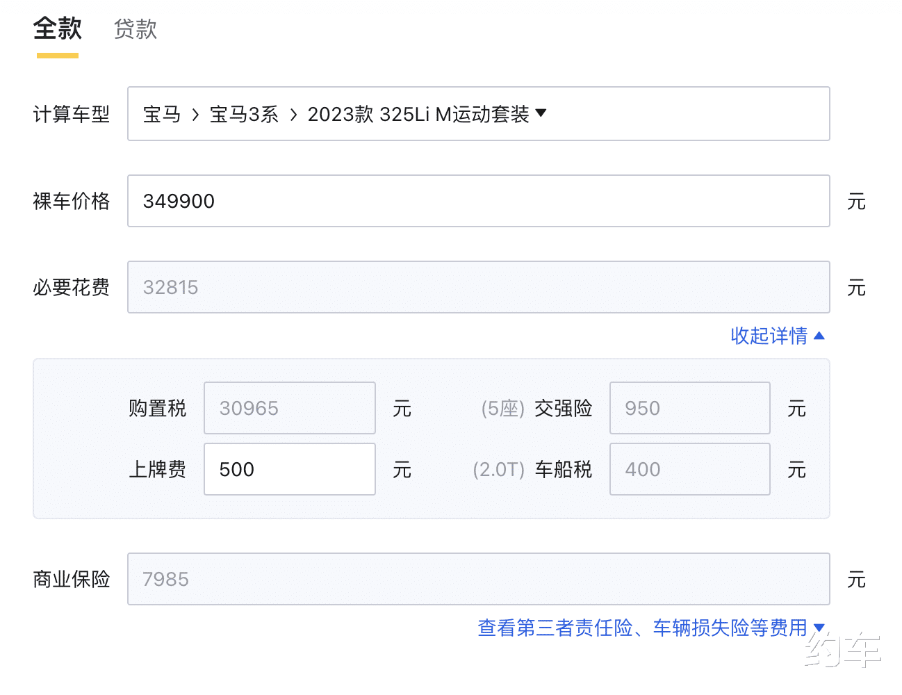Click the 上牌费 label
The image size is (902, 695).
(x=158, y=469)
